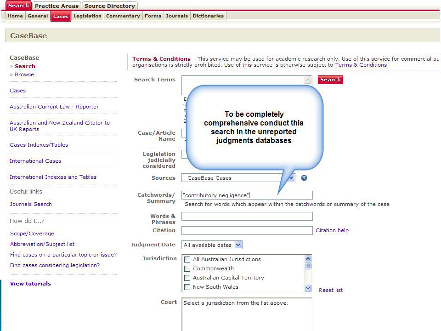Viewport: 441px width, 331px height.
Task: Open the Journals menu item
Action: click(176, 16)
